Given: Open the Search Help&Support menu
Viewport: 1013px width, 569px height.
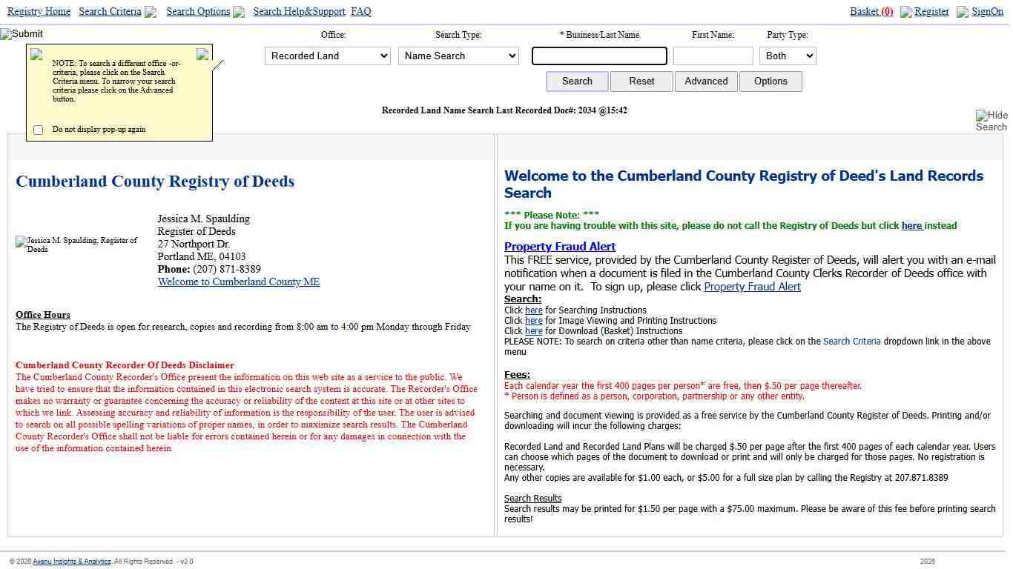Looking at the screenshot, I should 299,12.
